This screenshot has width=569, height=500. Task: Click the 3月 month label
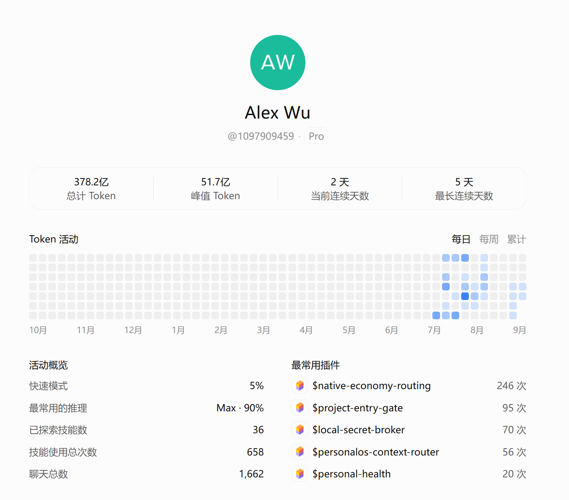[264, 330]
